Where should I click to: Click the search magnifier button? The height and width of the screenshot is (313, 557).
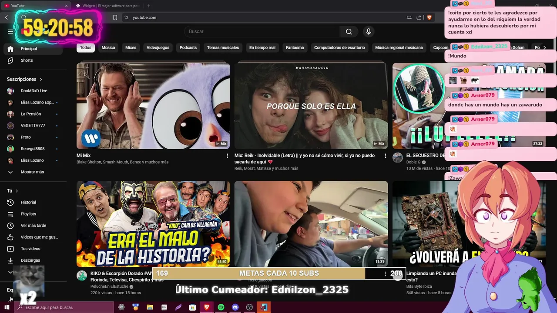[349, 31]
